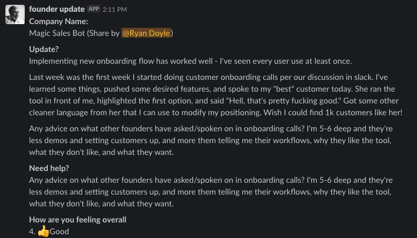Click the How are you feeling overall heading

[78, 219]
